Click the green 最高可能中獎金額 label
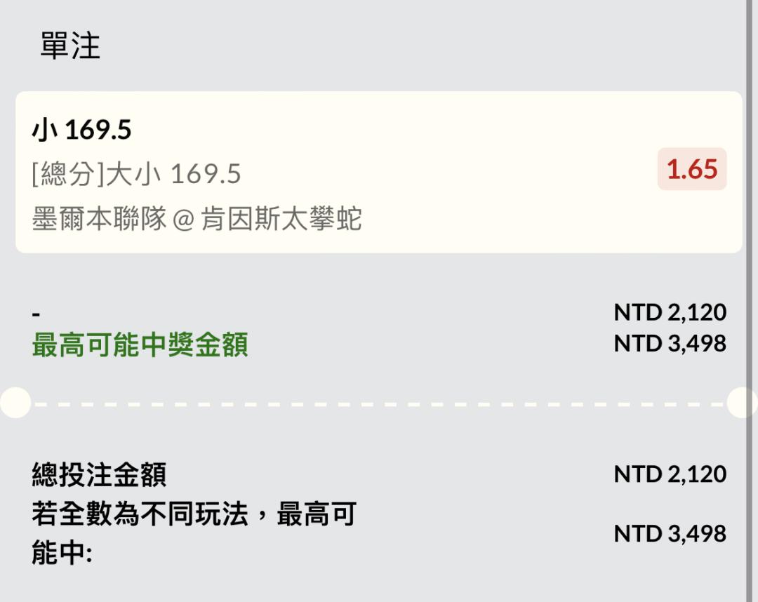 [140, 345]
